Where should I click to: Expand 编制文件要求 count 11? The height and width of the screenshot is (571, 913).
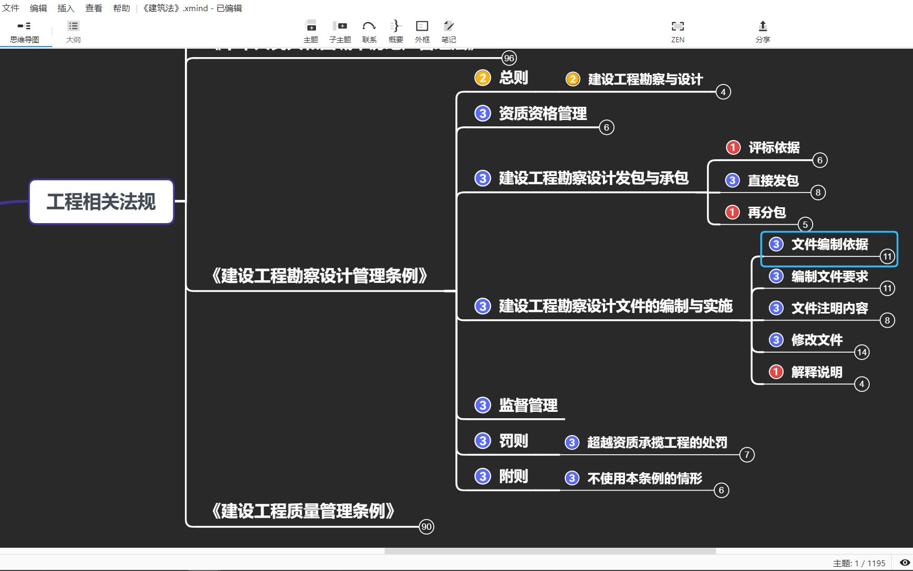click(x=887, y=288)
